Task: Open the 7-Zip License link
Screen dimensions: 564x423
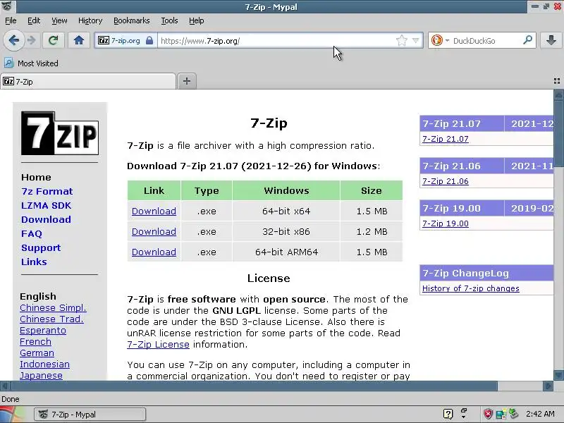Action: [x=158, y=345]
